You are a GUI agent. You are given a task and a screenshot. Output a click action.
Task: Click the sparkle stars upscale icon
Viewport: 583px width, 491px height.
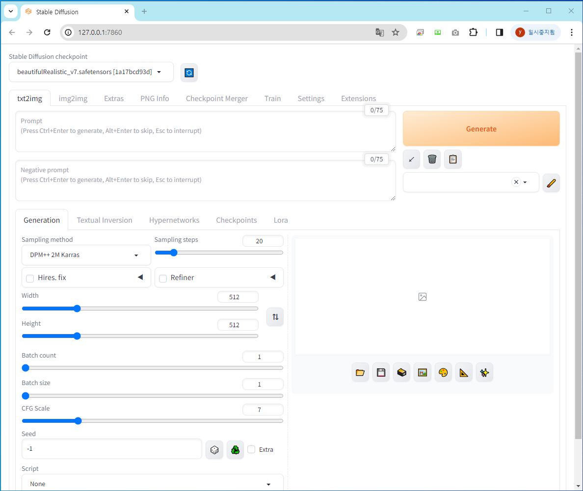tap(484, 372)
